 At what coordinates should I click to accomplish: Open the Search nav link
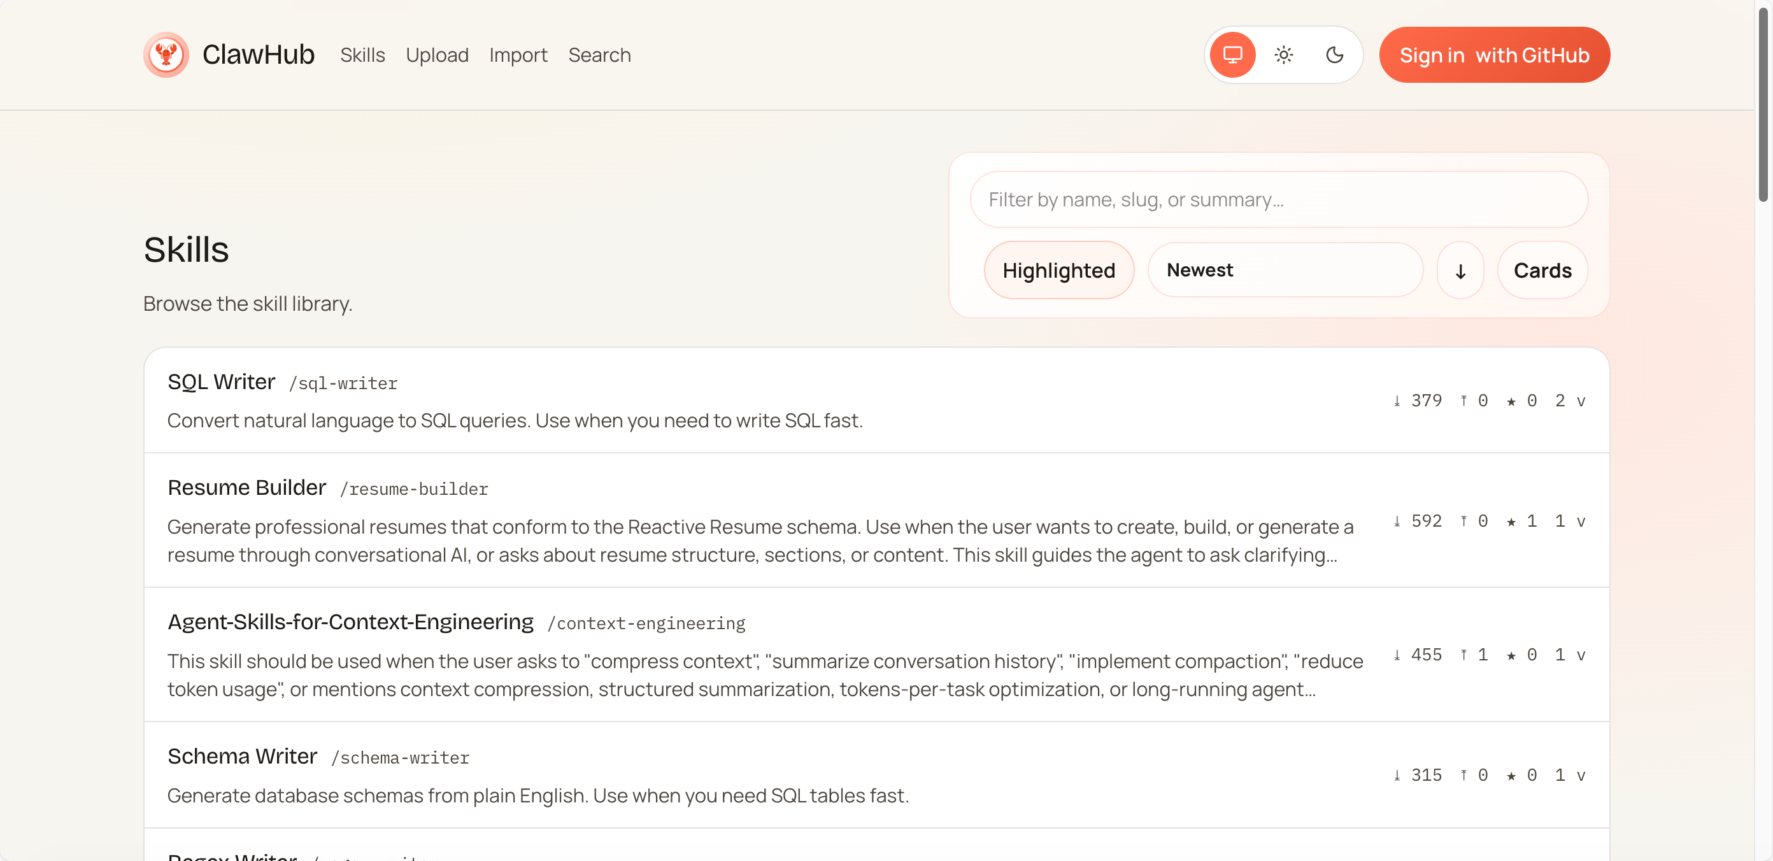[x=599, y=55]
